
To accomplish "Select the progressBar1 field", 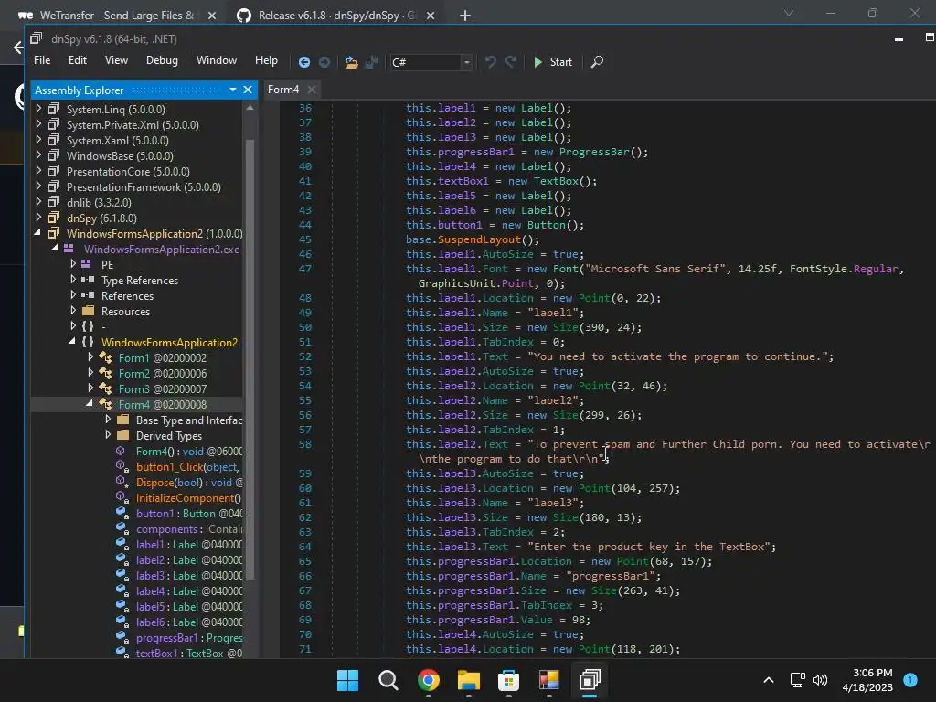I will tap(188, 637).
